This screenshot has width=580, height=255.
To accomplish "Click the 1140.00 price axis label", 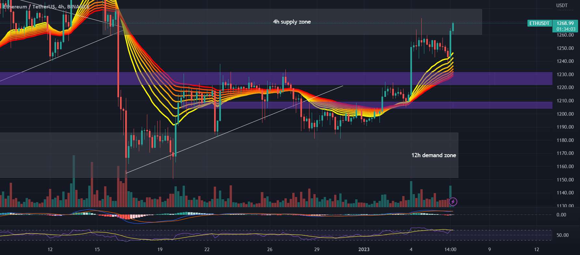I will 565,193.
